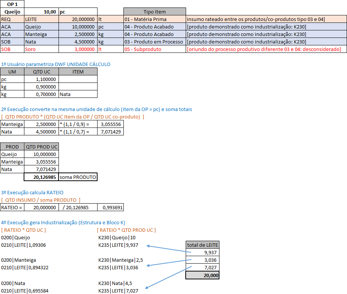Select the '0,900000' QTD UC value
The width and height of the screenshot is (347, 294).
click(41, 87)
